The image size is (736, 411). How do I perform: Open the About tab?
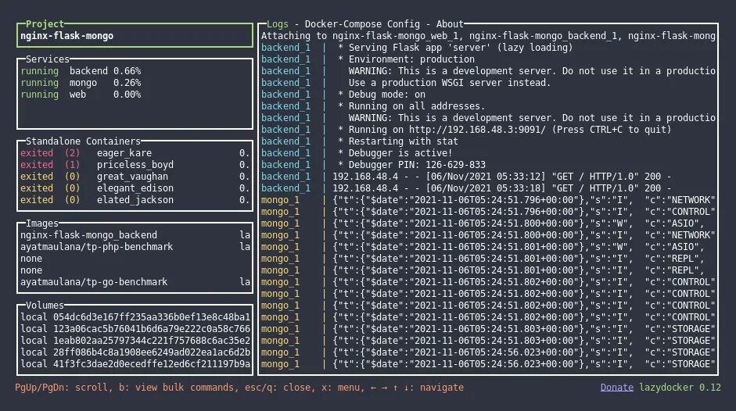coord(450,24)
